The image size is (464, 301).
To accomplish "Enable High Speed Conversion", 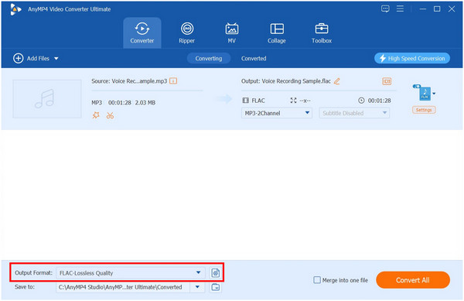I will 412,58.
